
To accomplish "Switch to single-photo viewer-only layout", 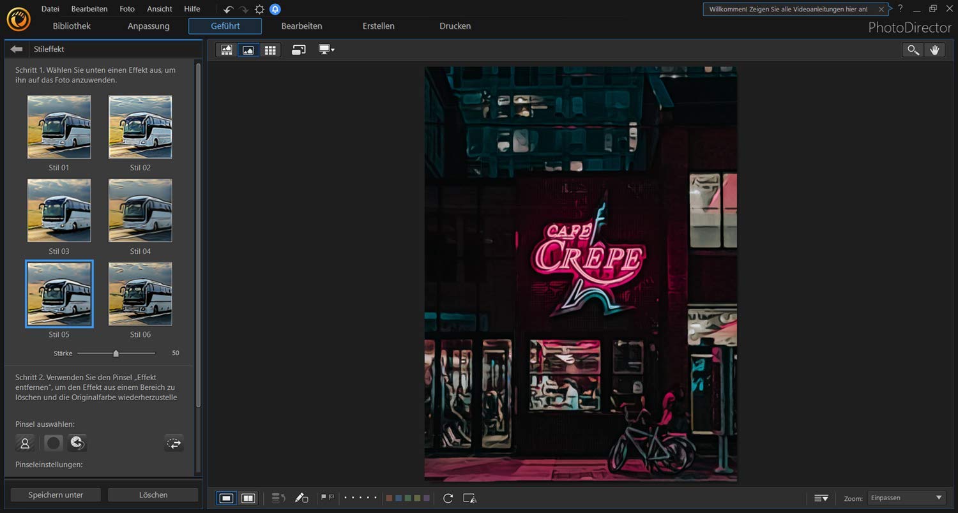I will (x=248, y=50).
